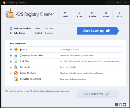Click the 'Worthless files created by applications' text
This screenshot has width=130, height=108.
coord(90,61)
